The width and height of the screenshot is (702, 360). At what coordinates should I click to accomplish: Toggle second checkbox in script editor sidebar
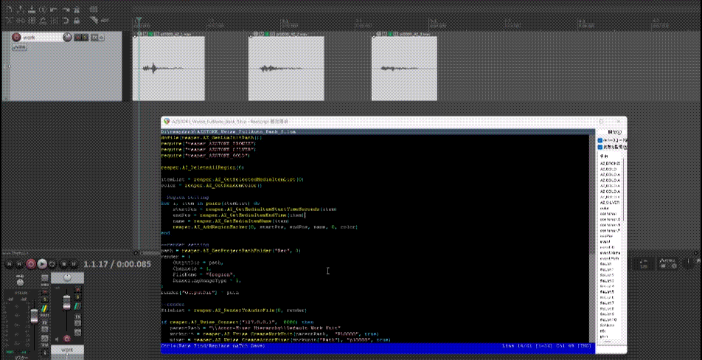(x=600, y=147)
